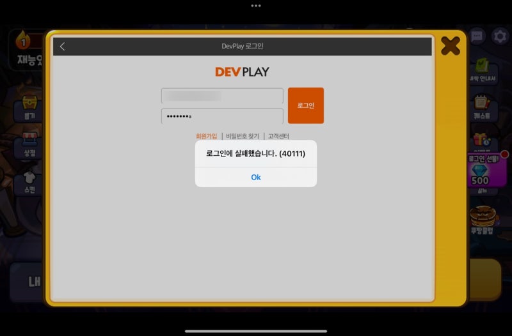Tap Ok in the login failed alert
The width and height of the screenshot is (512, 336).
(x=255, y=177)
